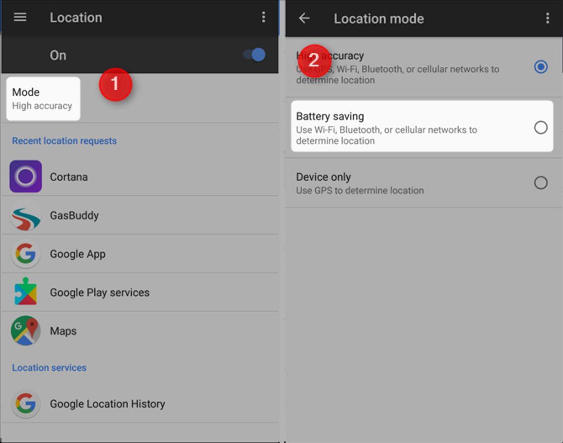The image size is (563, 443).
Task: Tap back arrow in Location mode
Action: [304, 18]
